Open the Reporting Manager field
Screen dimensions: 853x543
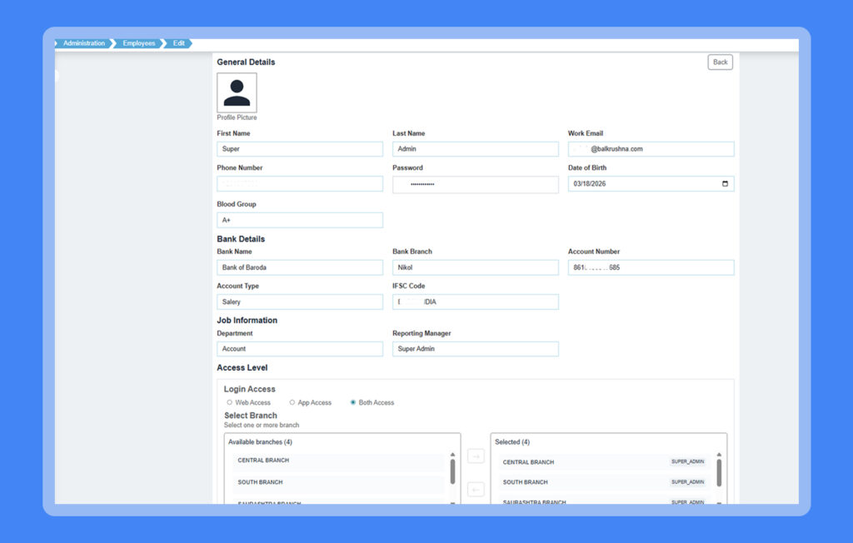point(476,349)
